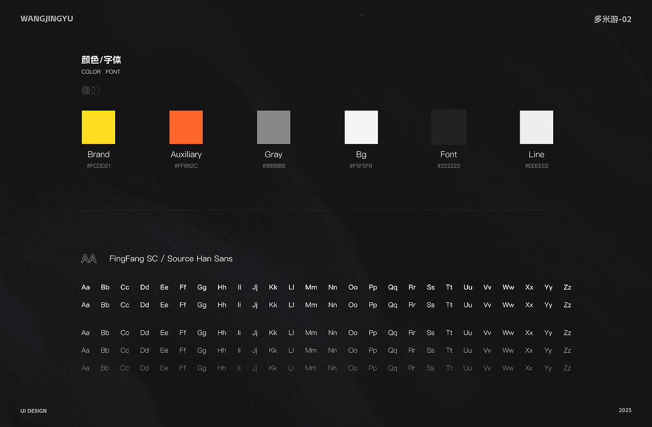Select hex code #EEEEEE
The height and width of the screenshot is (427, 652).
tap(537, 166)
